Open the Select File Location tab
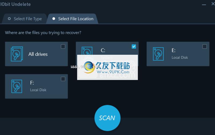The width and height of the screenshot is (215, 135). (73, 19)
